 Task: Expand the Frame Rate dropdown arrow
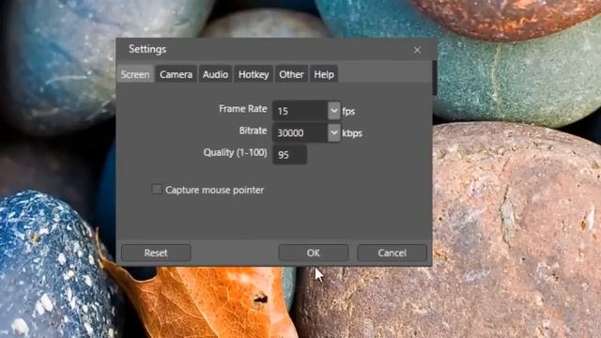click(334, 111)
